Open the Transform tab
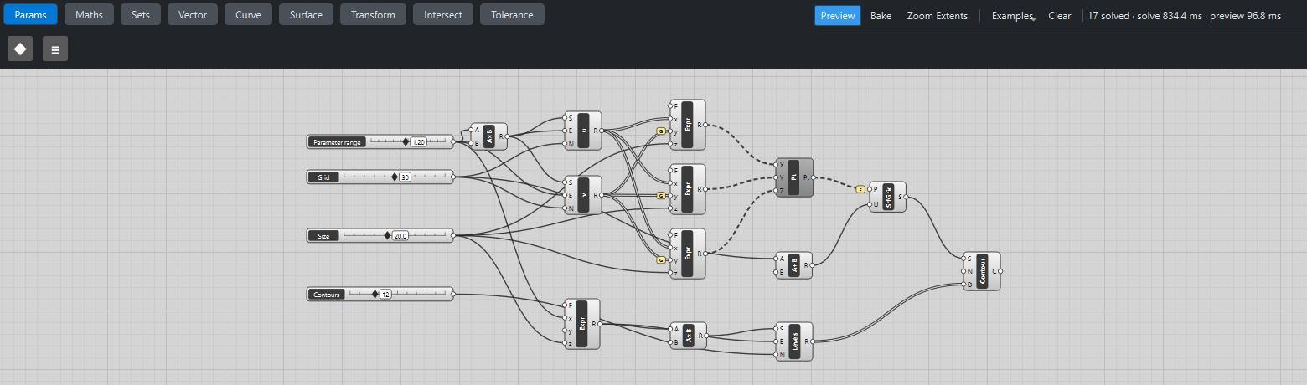1307x385 pixels. point(373,14)
